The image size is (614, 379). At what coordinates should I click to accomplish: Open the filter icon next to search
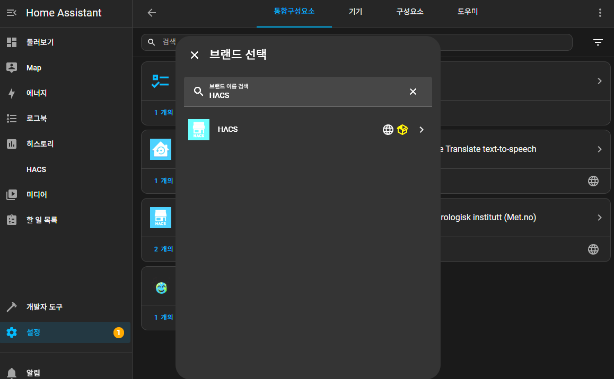point(598,42)
